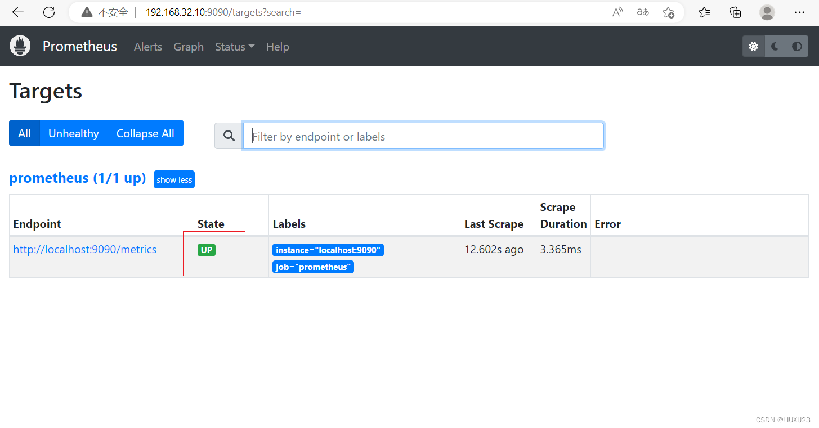Add page to favorites star-plus icon
Viewport: 819px width, 428px height.
(x=668, y=12)
